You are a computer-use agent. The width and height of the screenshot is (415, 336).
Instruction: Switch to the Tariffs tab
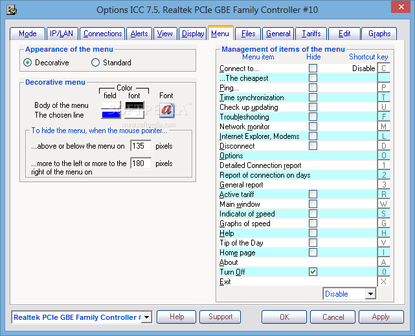[x=311, y=34]
